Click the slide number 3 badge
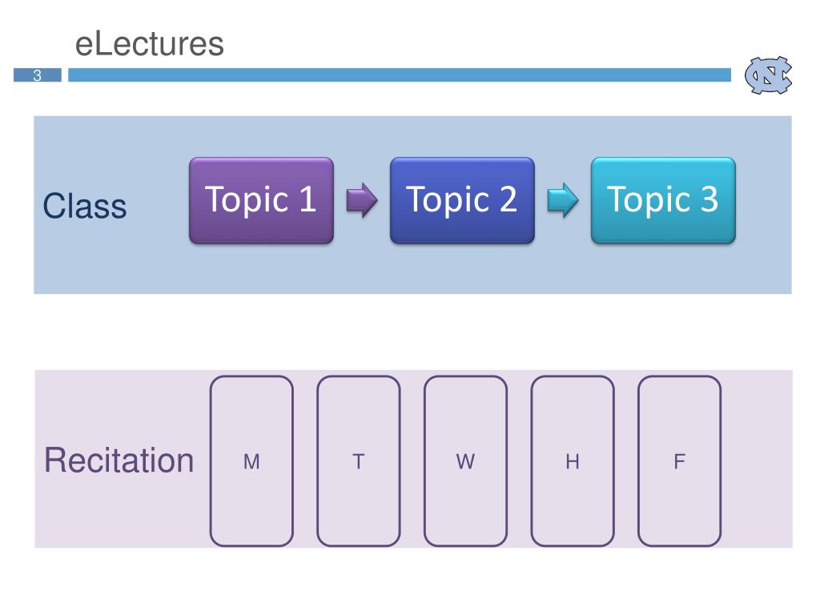 [x=38, y=74]
